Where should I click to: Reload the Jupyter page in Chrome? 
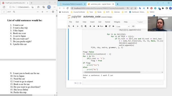click(x=67, y=8)
